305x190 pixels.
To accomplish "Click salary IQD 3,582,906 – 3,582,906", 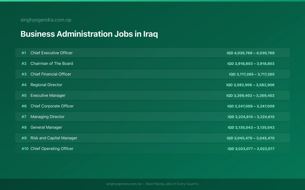I will pyautogui.click(x=250, y=85).
